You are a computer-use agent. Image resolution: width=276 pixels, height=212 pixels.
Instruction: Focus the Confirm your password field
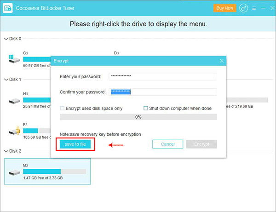[x=163, y=92]
